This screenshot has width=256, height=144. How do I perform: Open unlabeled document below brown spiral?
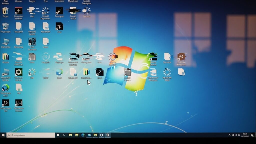pyautogui.click(x=181, y=72)
